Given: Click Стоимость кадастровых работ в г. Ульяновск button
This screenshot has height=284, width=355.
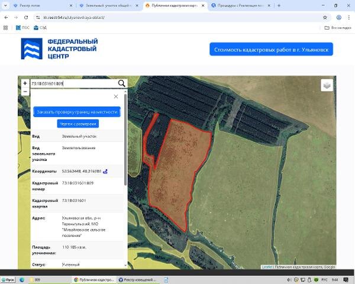Looking at the screenshot, I should (x=271, y=49).
